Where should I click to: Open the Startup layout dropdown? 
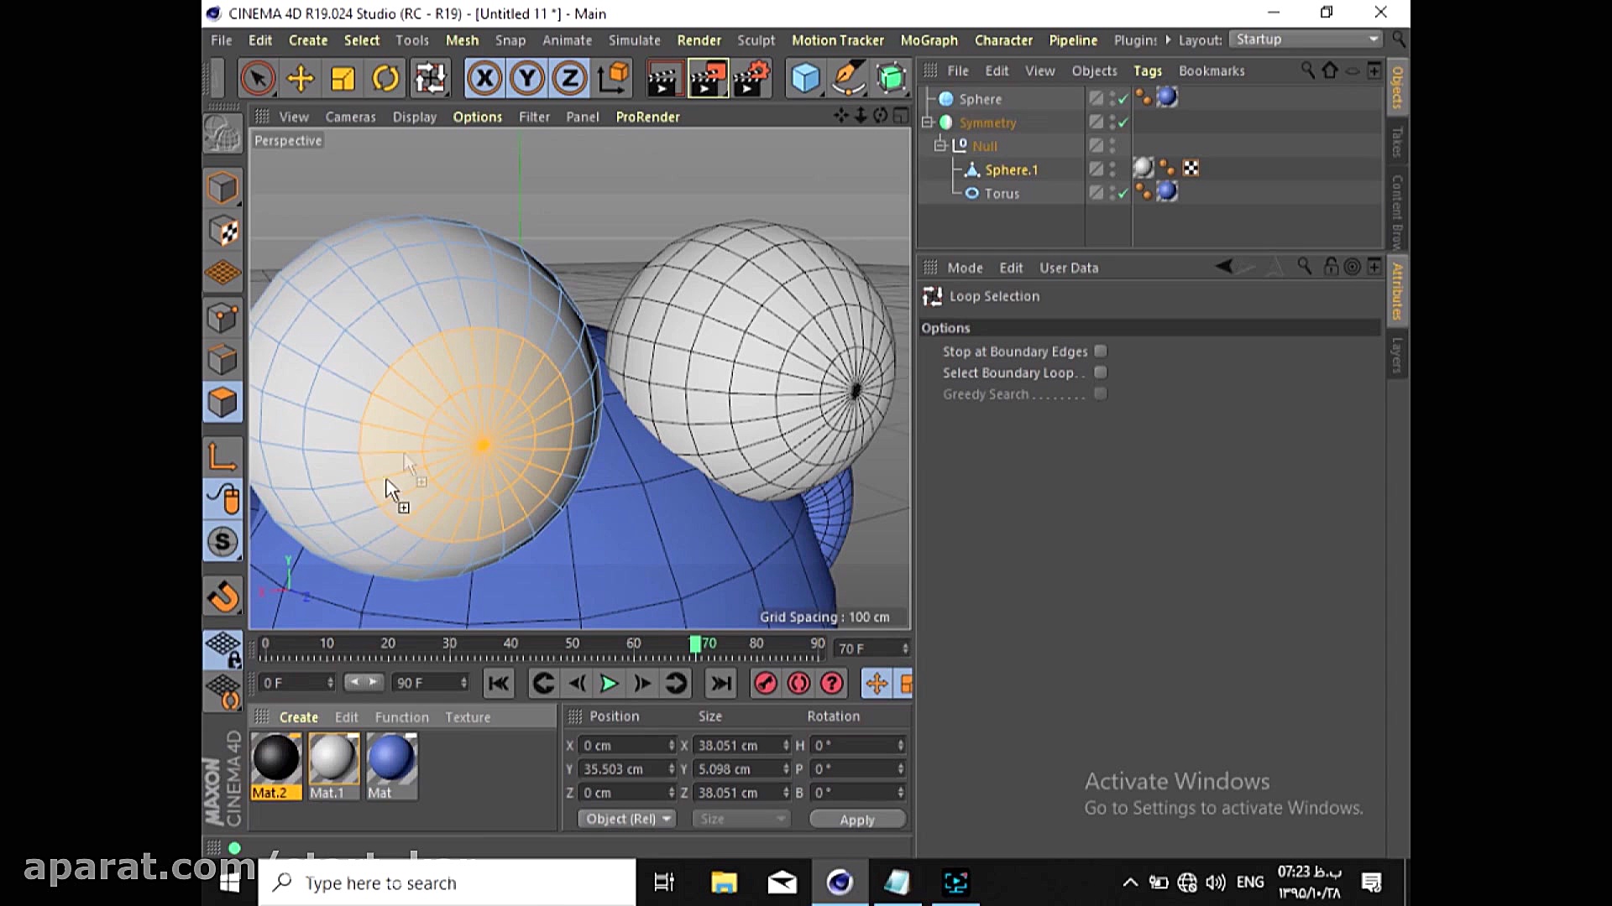1306,39
